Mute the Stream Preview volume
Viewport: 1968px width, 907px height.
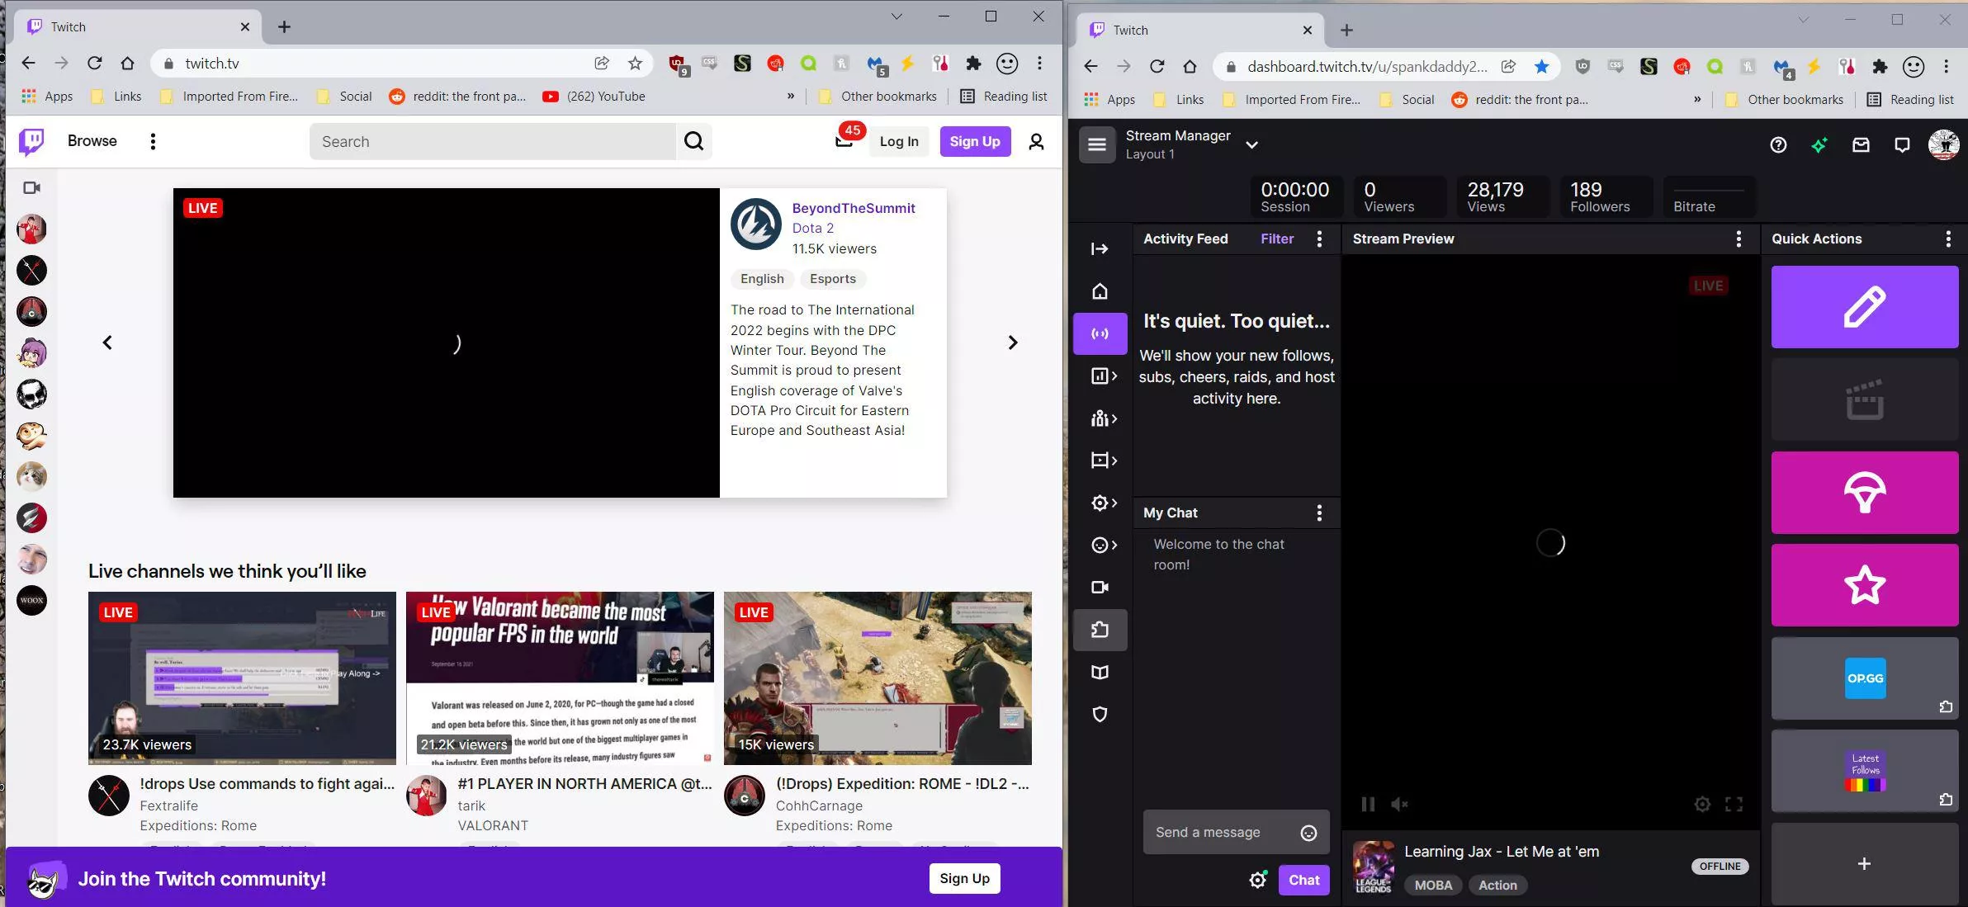click(x=1398, y=804)
